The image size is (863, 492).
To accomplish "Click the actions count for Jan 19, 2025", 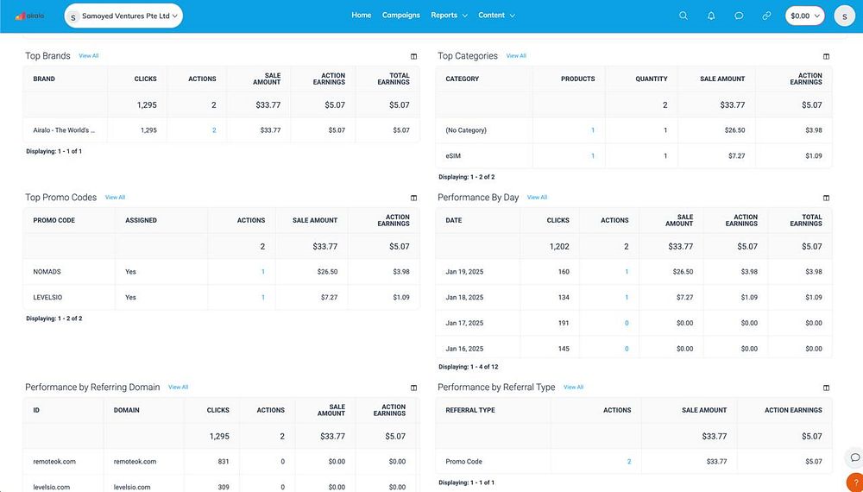I will pos(627,272).
